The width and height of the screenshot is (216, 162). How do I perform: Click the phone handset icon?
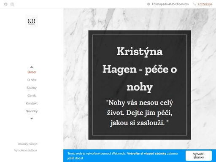tap(194, 4)
